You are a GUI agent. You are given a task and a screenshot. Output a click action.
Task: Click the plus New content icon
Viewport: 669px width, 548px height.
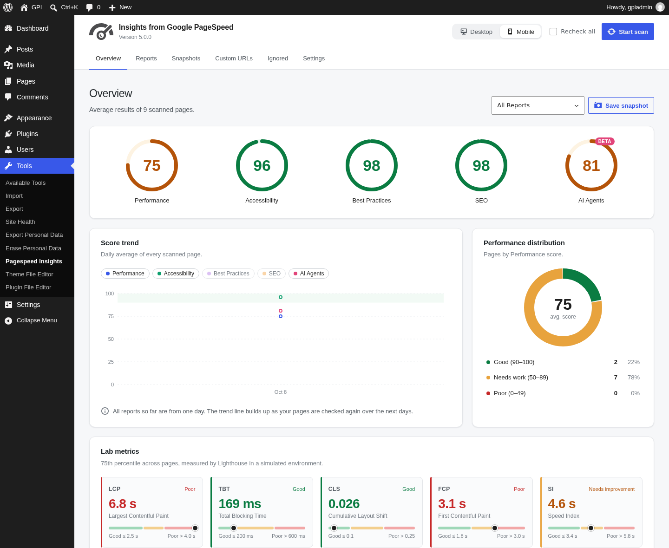click(x=112, y=7)
